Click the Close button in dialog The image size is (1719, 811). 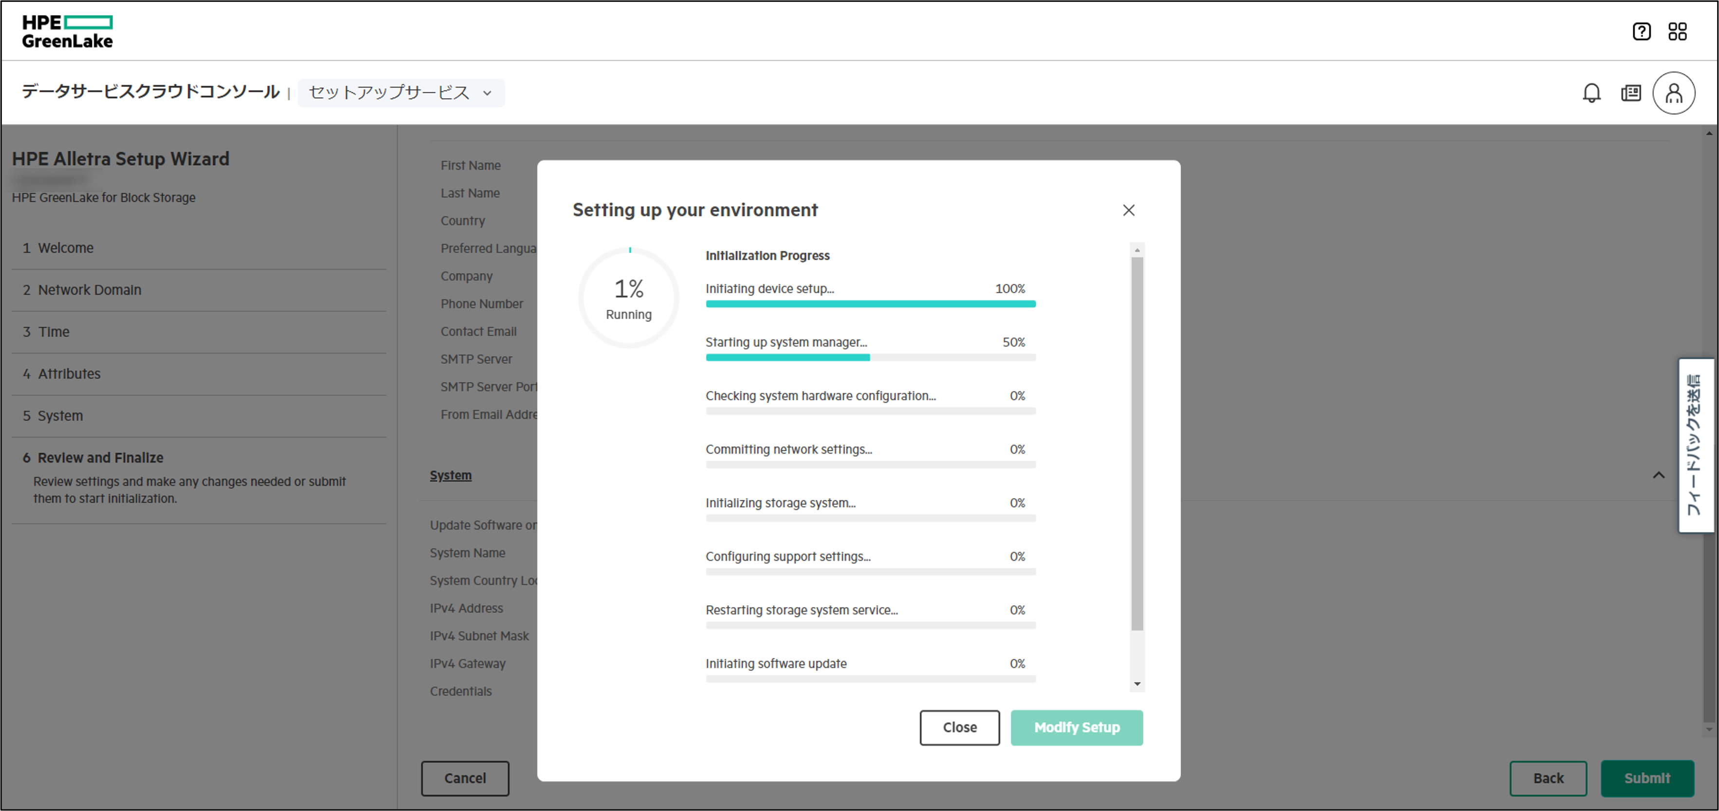959,727
